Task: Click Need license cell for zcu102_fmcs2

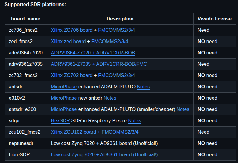Action: coord(214,132)
